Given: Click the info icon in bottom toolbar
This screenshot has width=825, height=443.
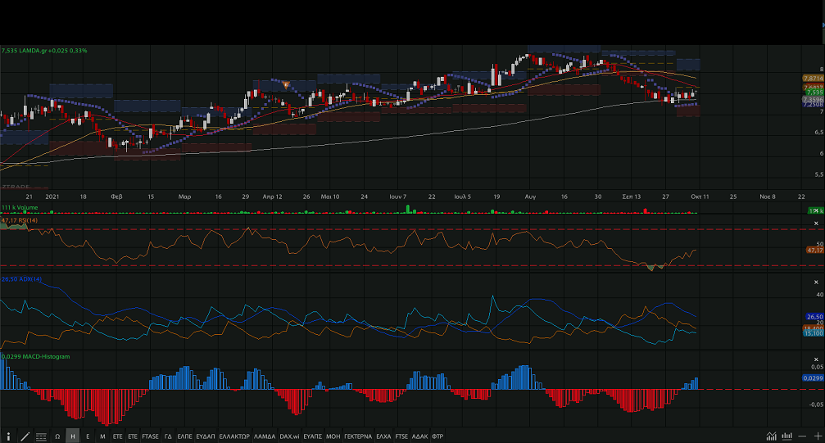Looking at the screenshot, I should pyautogui.click(x=9, y=436).
